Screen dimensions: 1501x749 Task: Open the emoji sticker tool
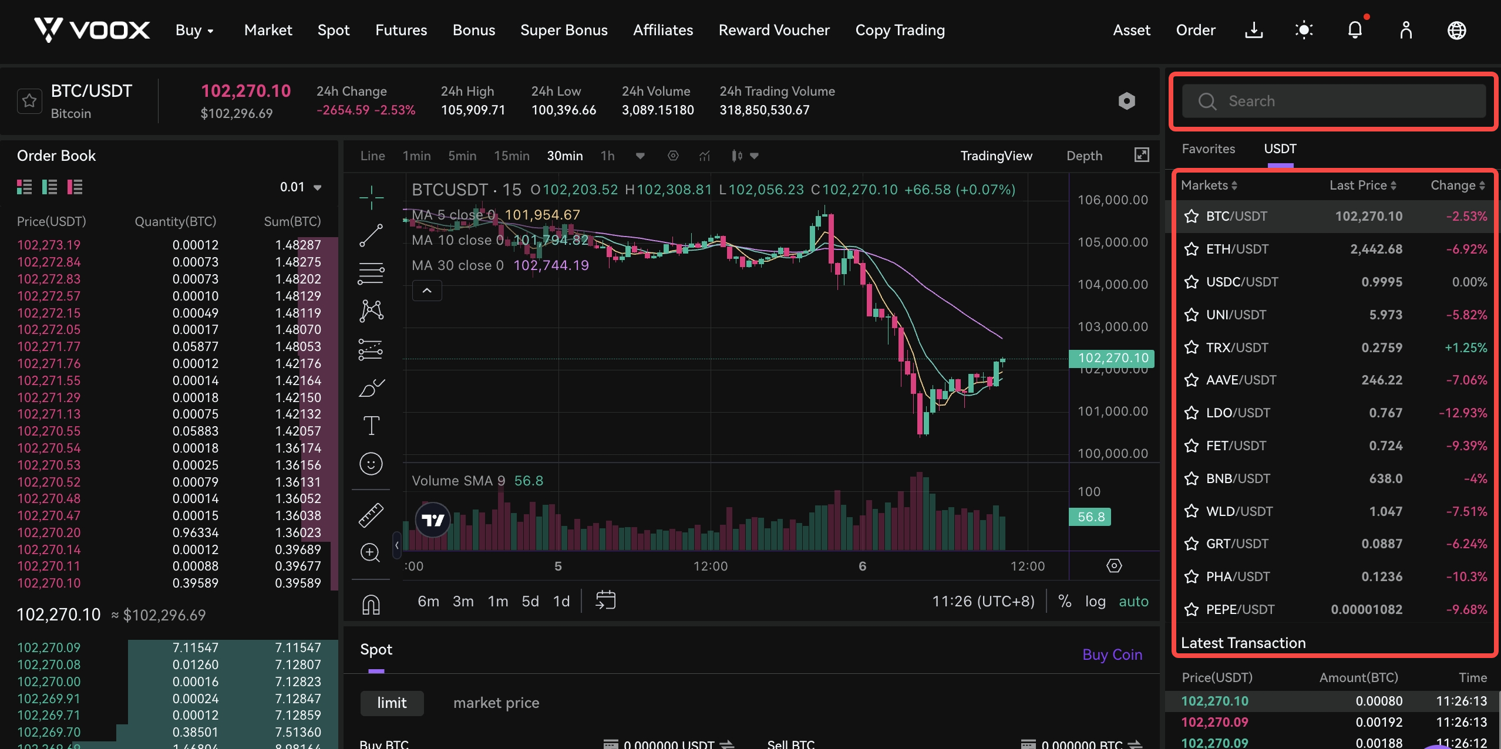point(371,464)
